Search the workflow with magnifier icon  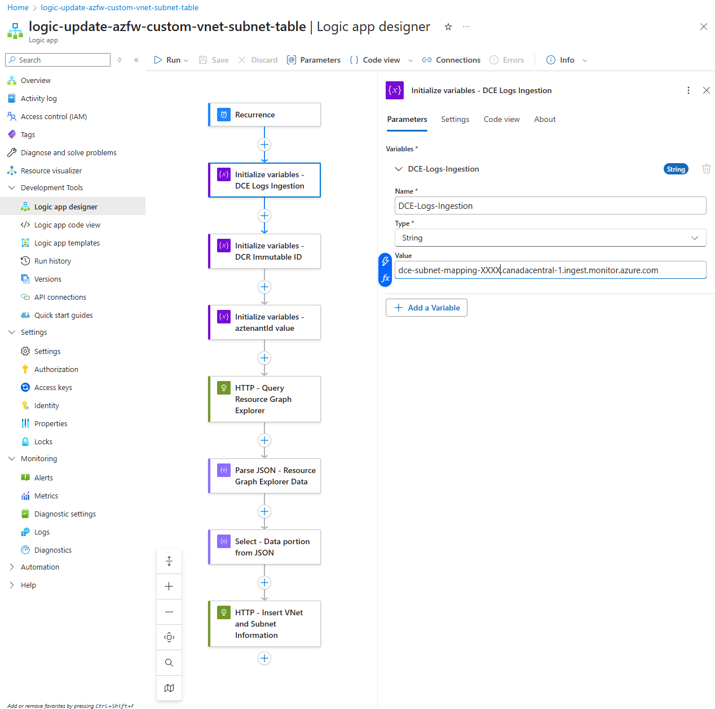[x=169, y=663]
